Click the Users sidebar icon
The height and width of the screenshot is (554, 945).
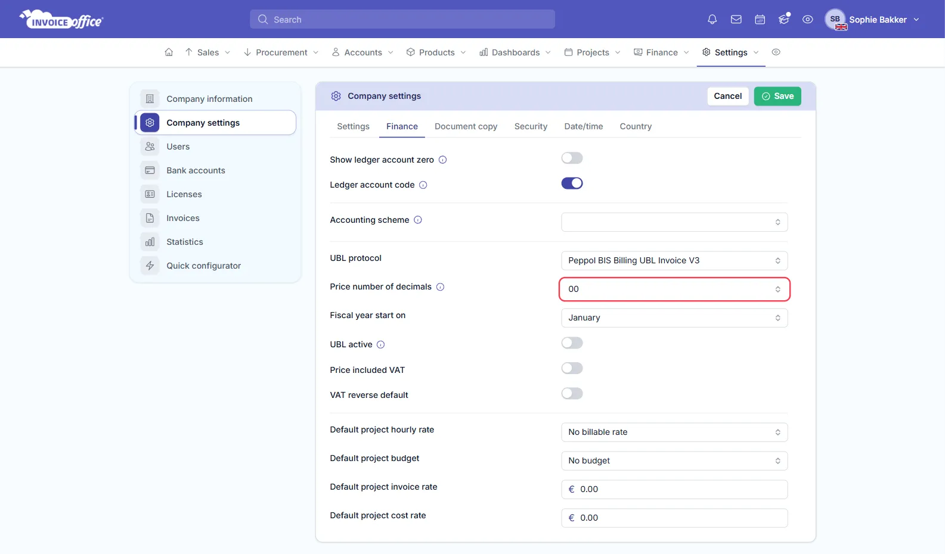150,147
